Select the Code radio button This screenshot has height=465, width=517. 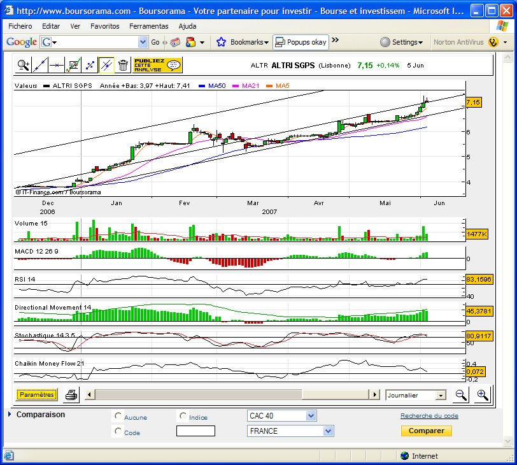[118, 431]
